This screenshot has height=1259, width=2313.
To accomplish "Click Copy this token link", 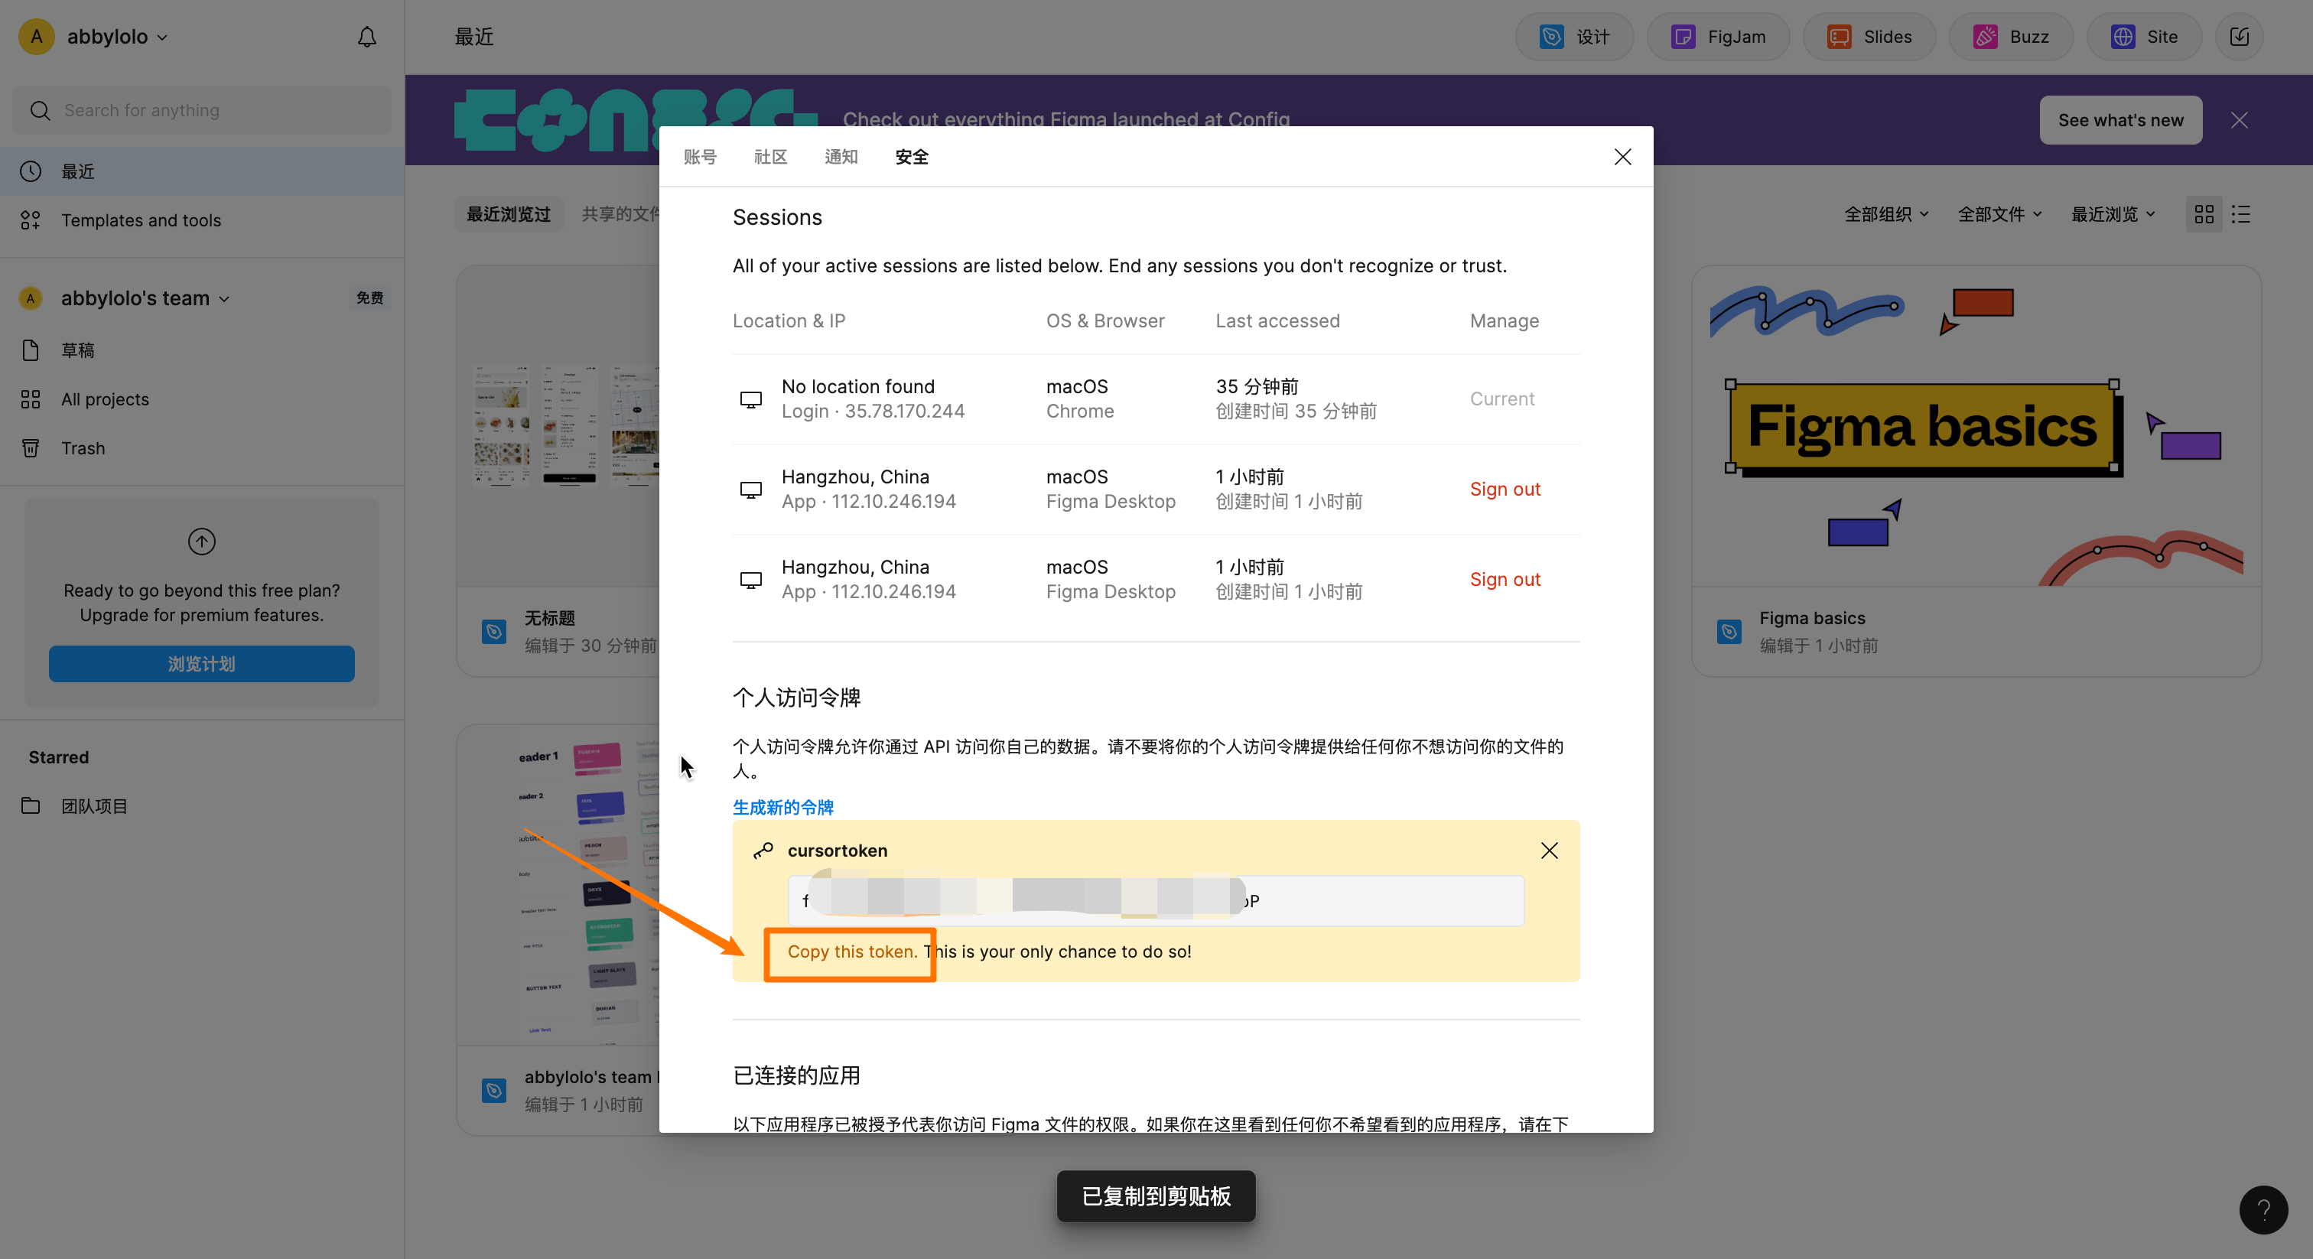I will tap(853, 952).
